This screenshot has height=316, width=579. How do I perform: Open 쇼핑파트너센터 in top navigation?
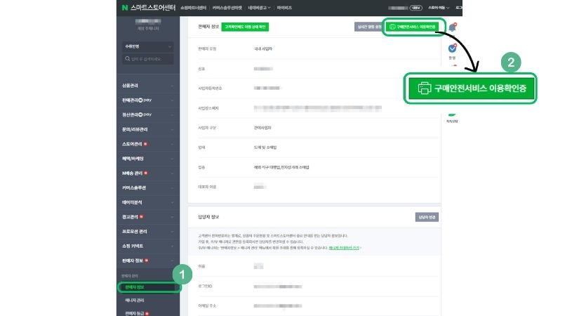(x=193, y=8)
